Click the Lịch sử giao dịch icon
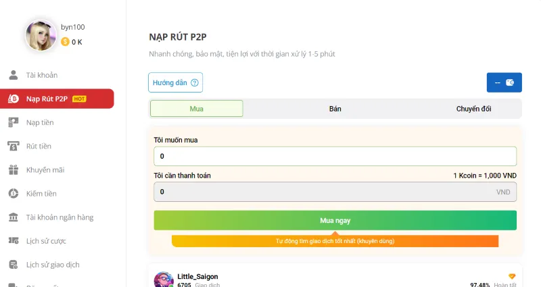 (14, 265)
